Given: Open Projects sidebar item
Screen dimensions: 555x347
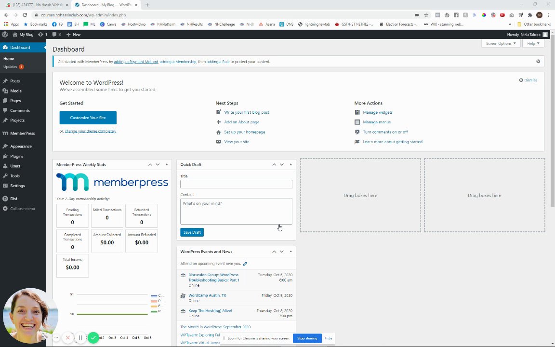Looking at the screenshot, I should (x=17, y=120).
